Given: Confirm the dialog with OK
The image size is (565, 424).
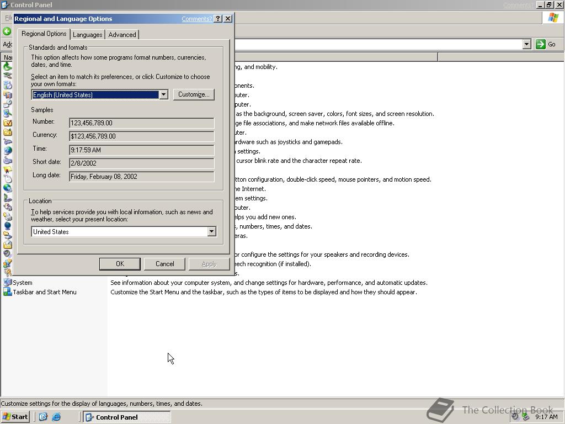Looking at the screenshot, I should coord(120,264).
